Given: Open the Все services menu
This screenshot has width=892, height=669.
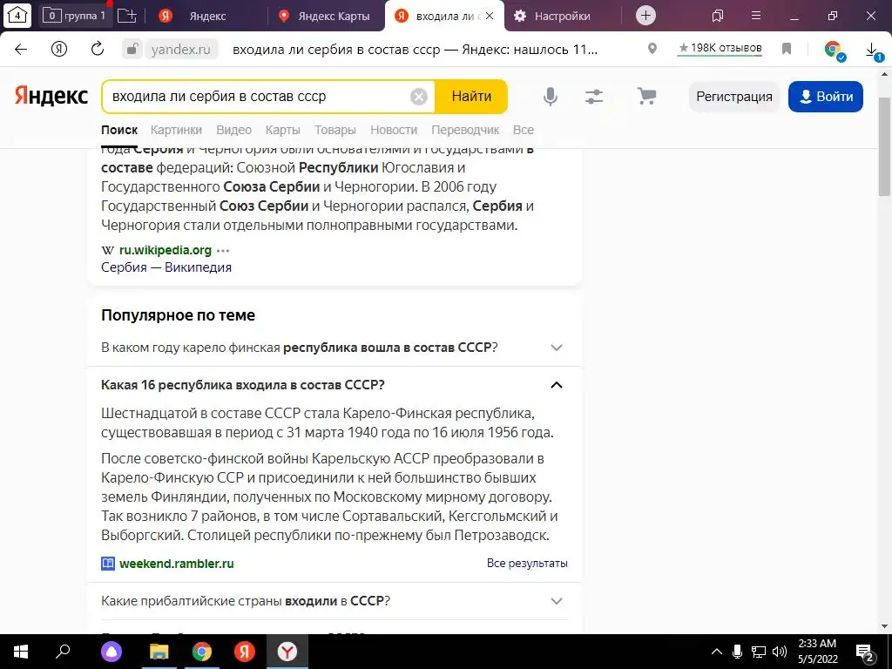Looking at the screenshot, I should [x=524, y=130].
